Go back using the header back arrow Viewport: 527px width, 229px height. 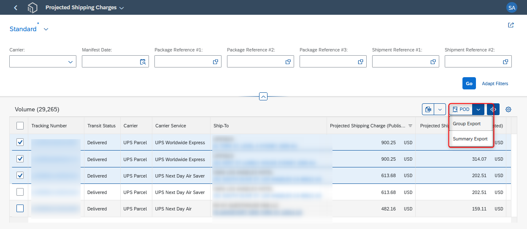(x=16, y=8)
